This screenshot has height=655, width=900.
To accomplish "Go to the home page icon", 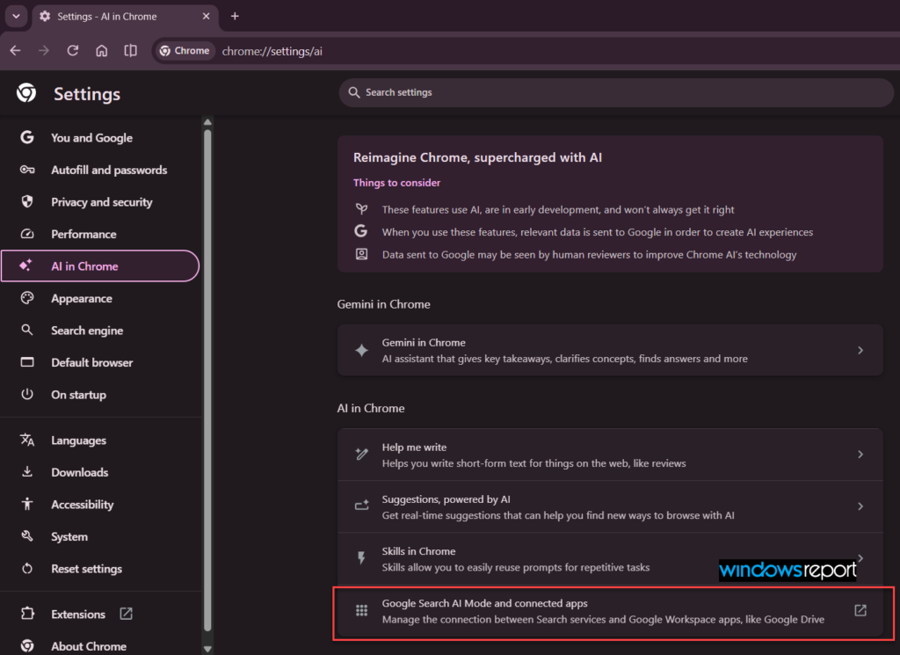I will (x=102, y=50).
